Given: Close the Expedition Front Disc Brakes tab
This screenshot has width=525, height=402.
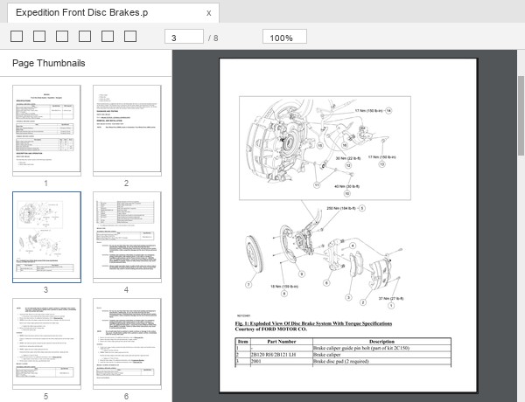Looking at the screenshot, I should click(208, 13).
